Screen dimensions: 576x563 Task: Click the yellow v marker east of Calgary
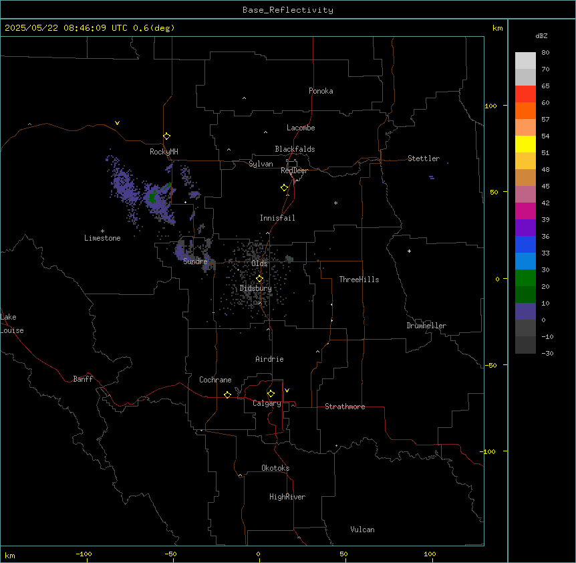click(287, 390)
